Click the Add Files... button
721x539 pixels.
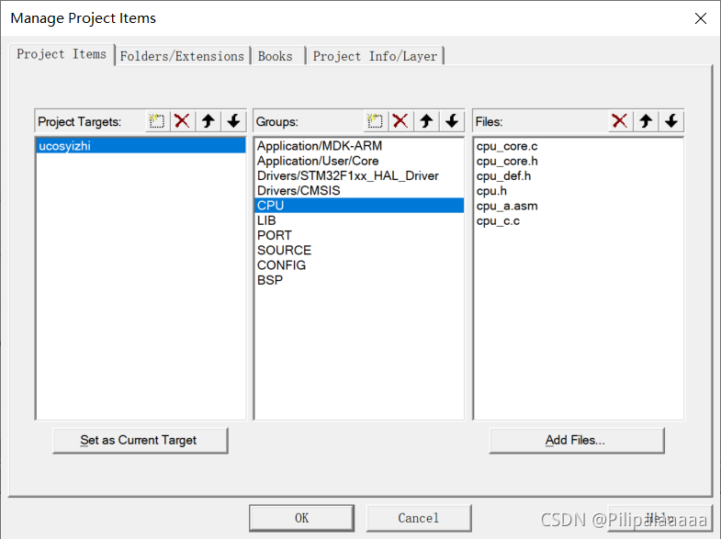pyautogui.click(x=577, y=440)
